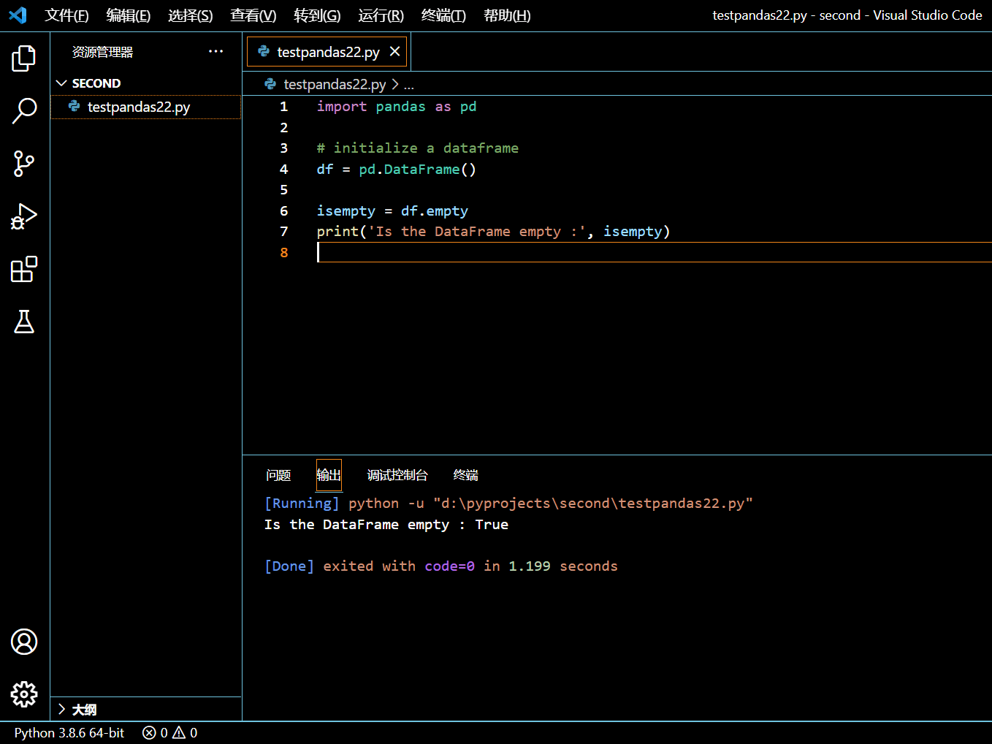992x744 pixels.
Task: Click the [Running] python command output line
Action: click(x=508, y=504)
